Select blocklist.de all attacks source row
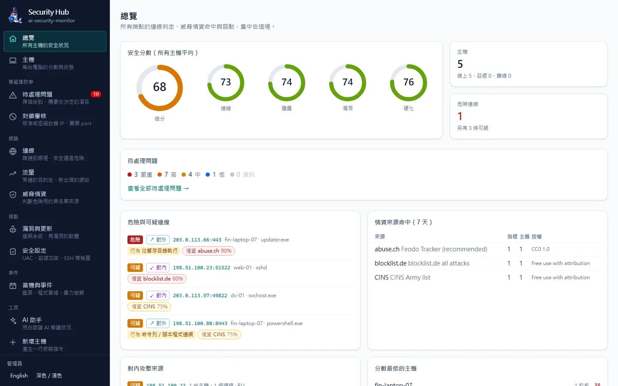Viewport: 618px width, 386px height. pos(487,263)
